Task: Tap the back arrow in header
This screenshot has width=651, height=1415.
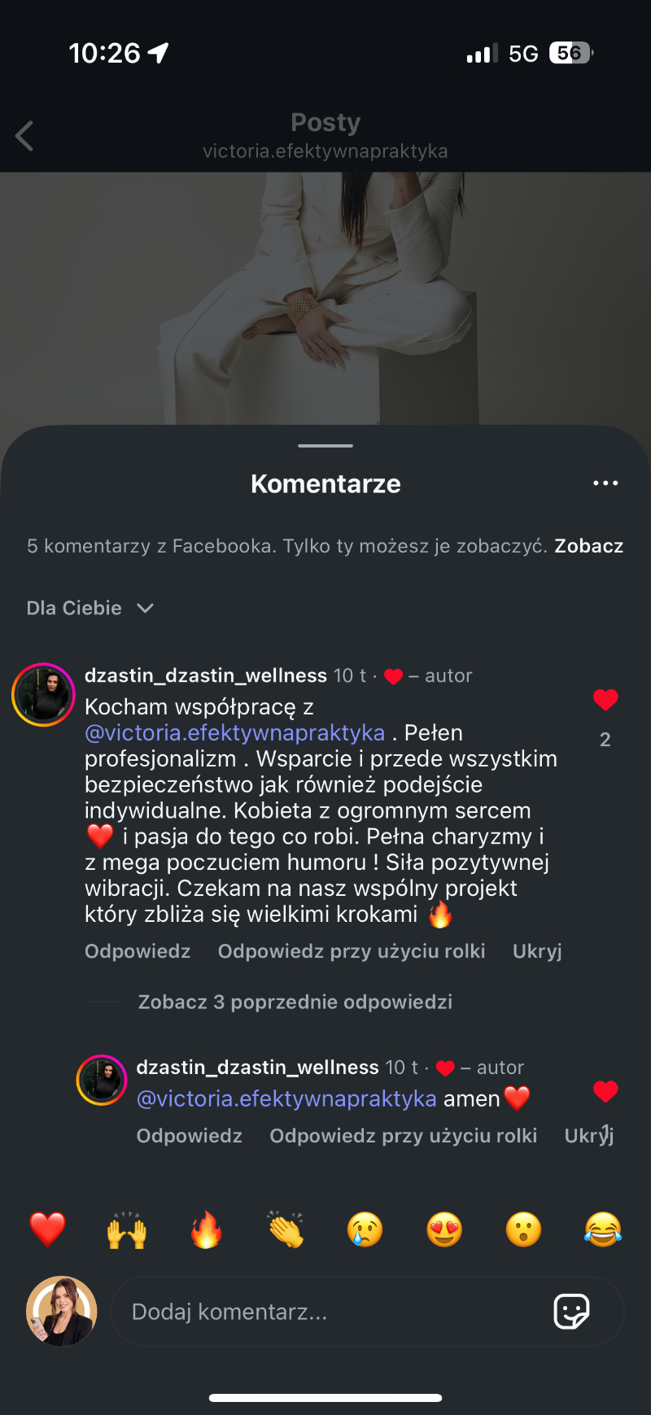Action: click(x=25, y=136)
